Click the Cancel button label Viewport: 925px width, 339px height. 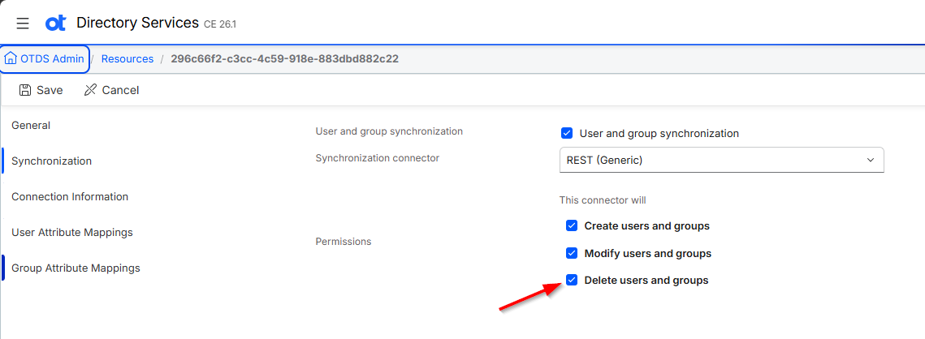120,90
